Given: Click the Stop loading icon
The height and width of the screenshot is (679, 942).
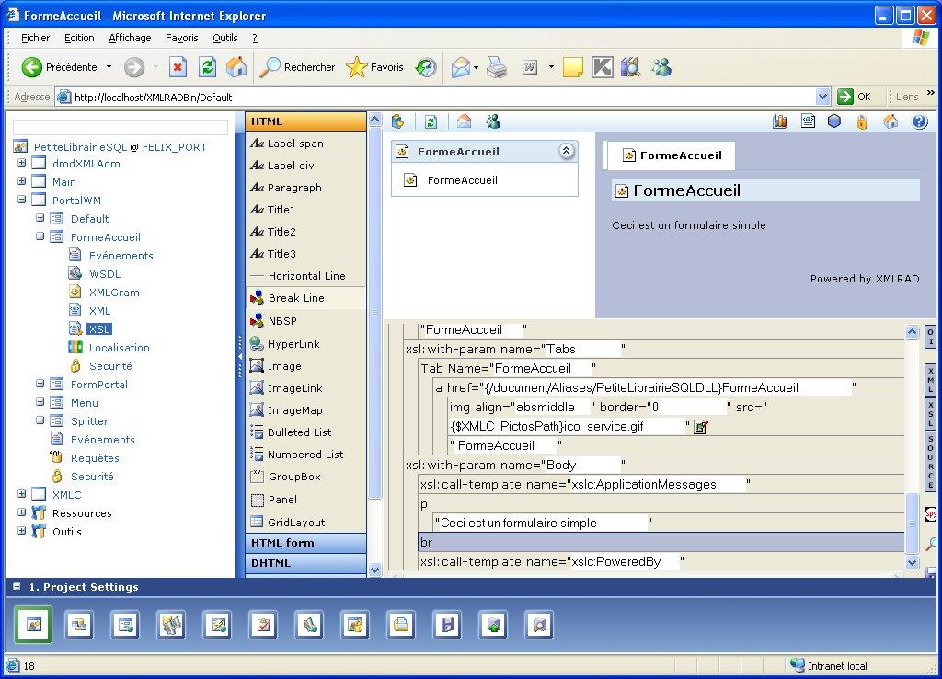Looking at the screenshot, I should point(178,67).
